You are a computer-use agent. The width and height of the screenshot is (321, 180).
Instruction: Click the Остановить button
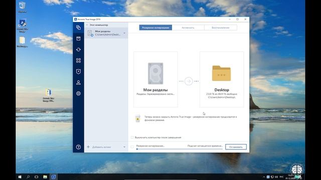[x=236, y=147]
